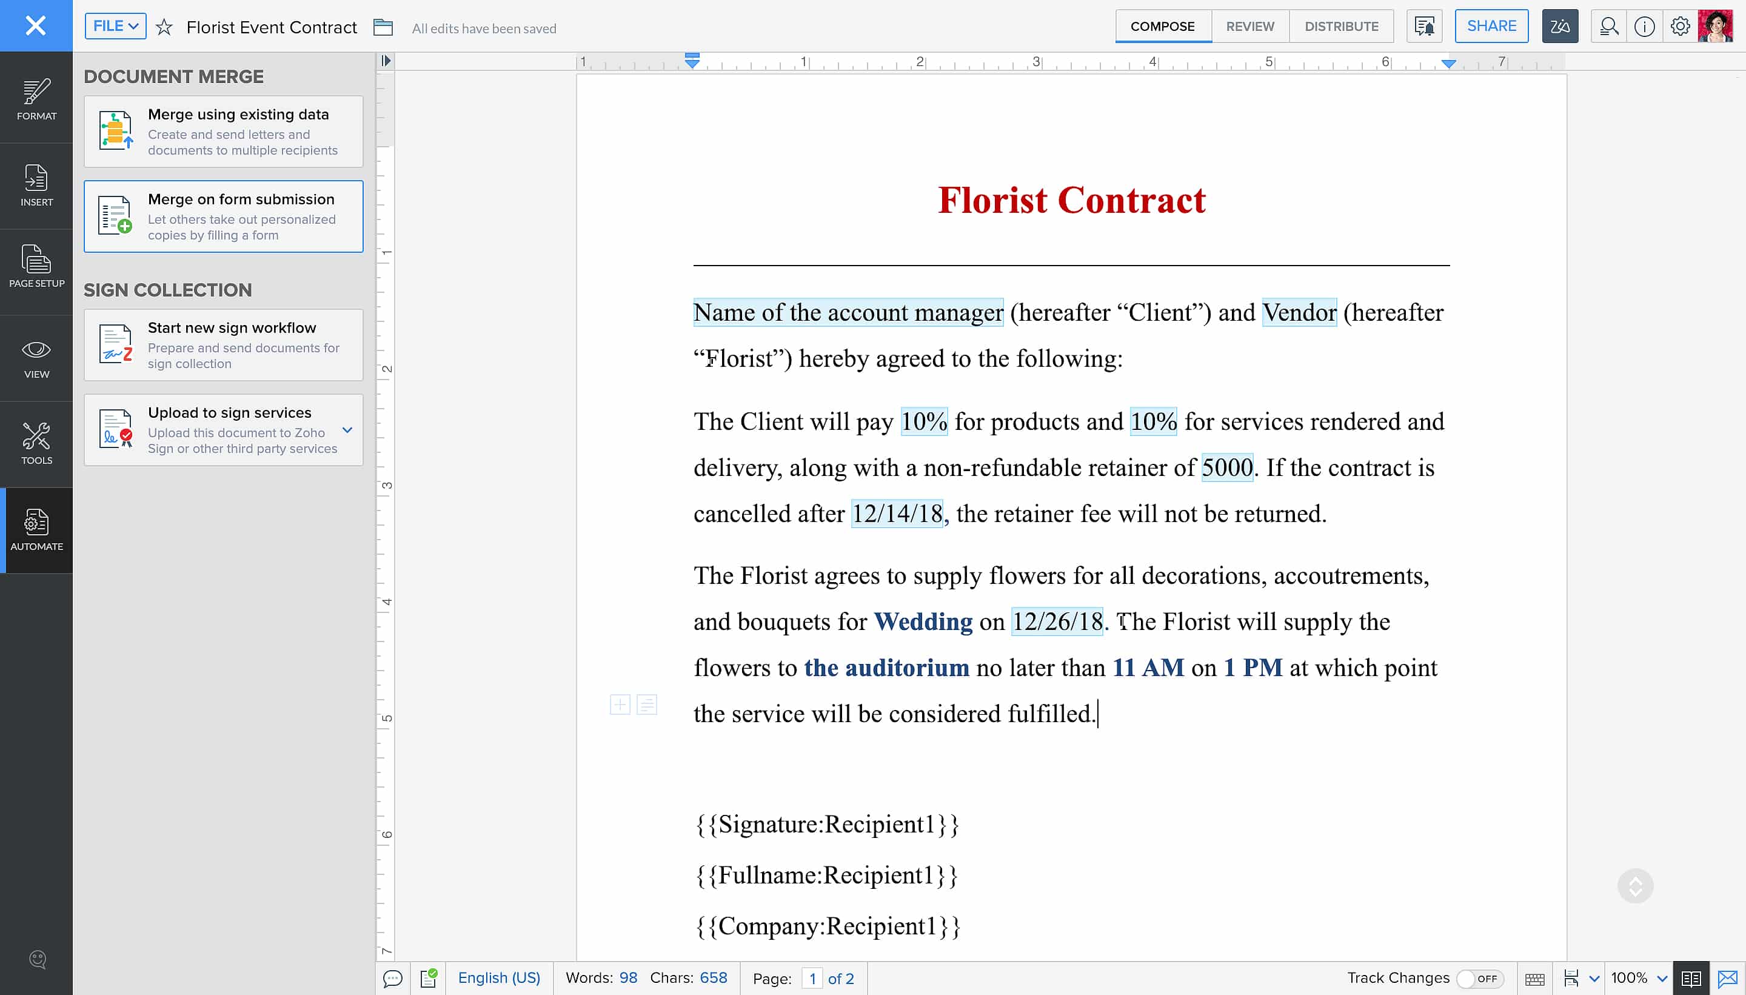Open the Zia assistant
Viewport: 1746px width, 995px height.
point(1560,26)
